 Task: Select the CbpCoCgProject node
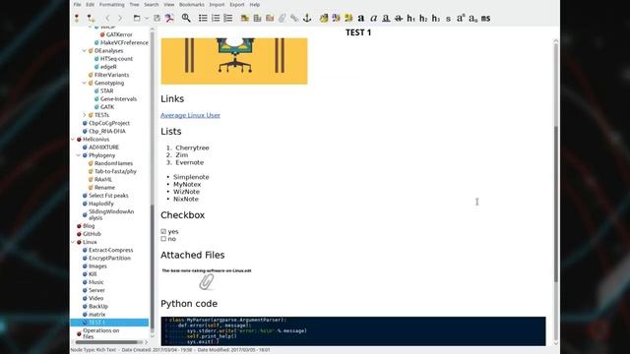coord(109,123)
